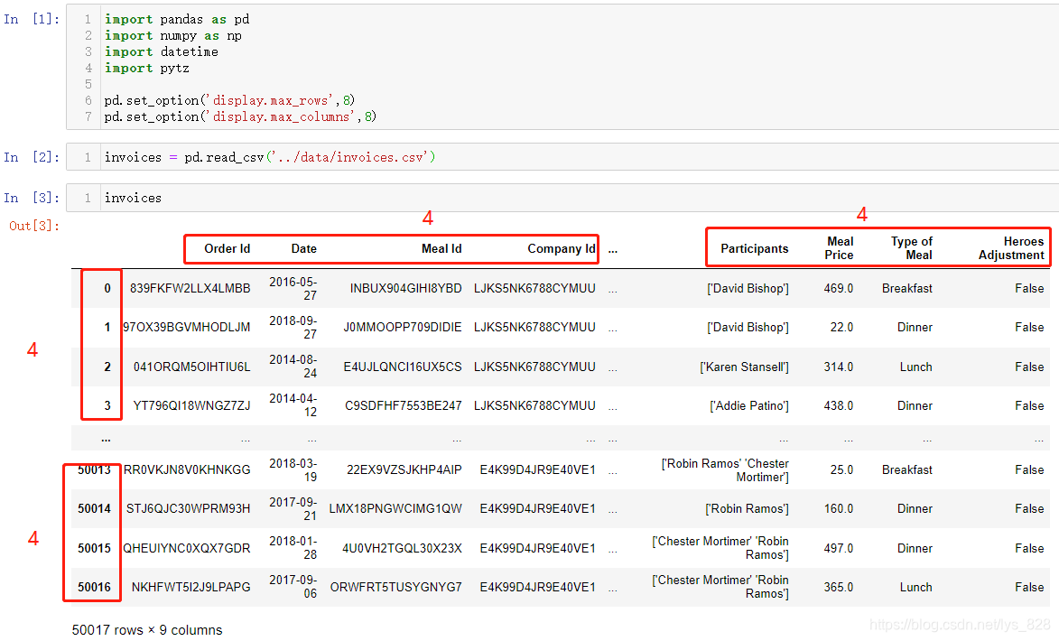Click meal id 22EX9VZSJKHP4AIP

pyautogui.click(x=404, y=469)
